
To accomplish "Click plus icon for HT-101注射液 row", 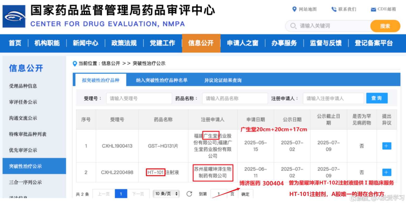I will (387, 172).
